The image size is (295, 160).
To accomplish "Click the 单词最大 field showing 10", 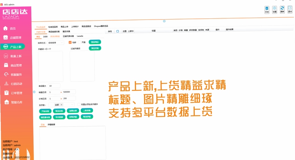I will (x=54, y=86).
